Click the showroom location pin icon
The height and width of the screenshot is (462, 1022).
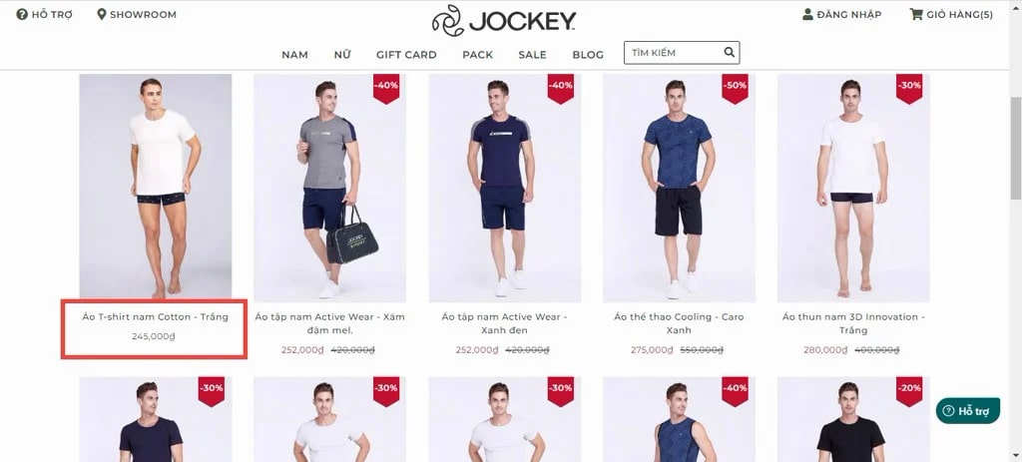click(x=101, y=14)
